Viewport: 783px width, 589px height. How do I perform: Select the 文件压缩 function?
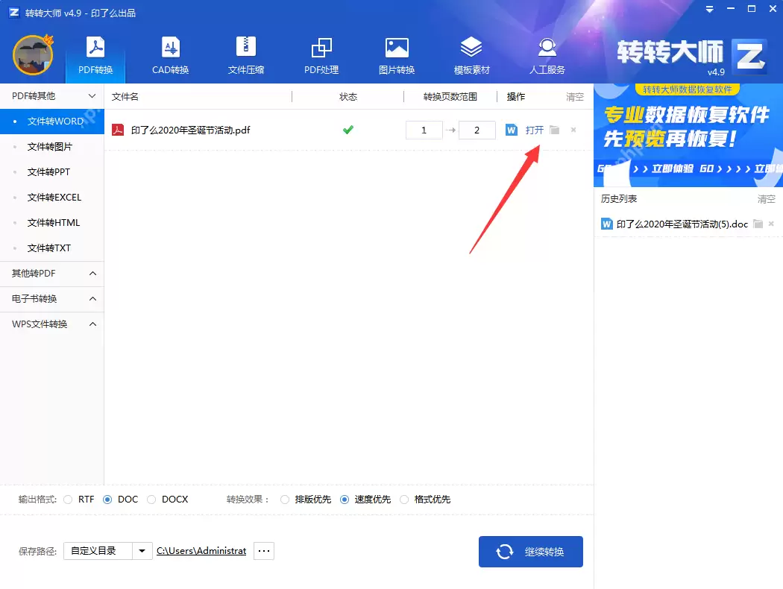click(245, 56)
